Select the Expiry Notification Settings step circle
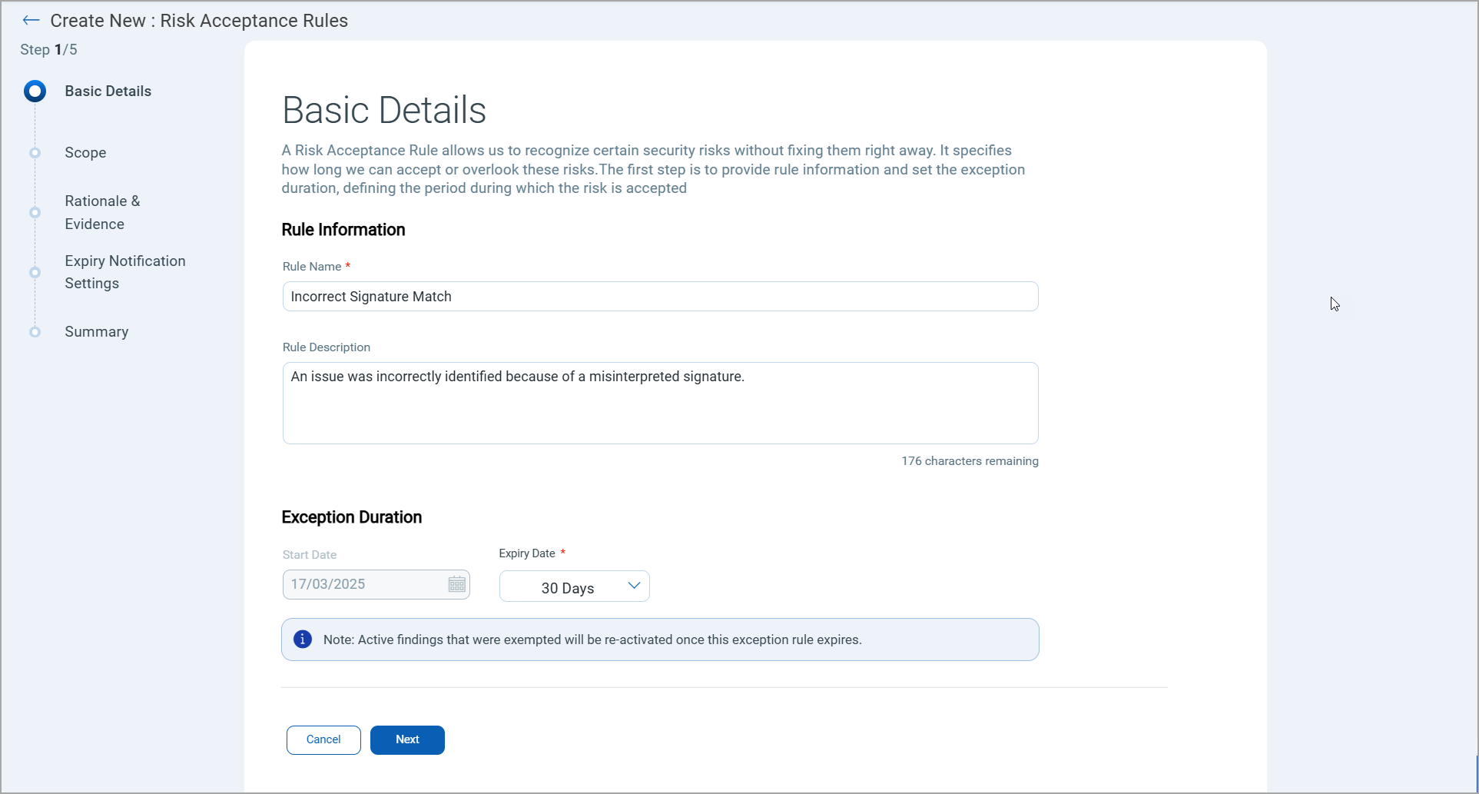The image size is (1479, 794). [x=35, y=272]
